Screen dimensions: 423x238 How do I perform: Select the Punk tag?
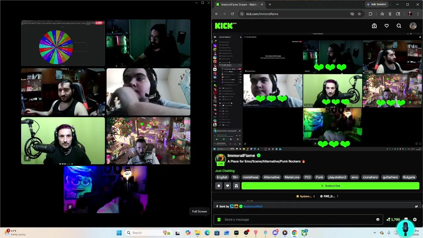coord(320,177)
